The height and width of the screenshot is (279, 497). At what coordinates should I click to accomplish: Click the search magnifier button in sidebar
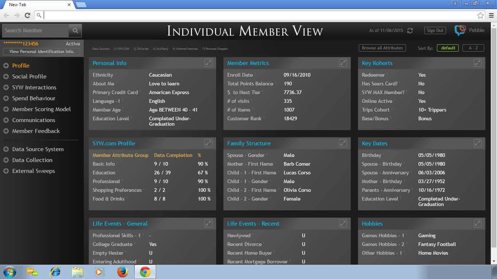(x=75, y=31)
